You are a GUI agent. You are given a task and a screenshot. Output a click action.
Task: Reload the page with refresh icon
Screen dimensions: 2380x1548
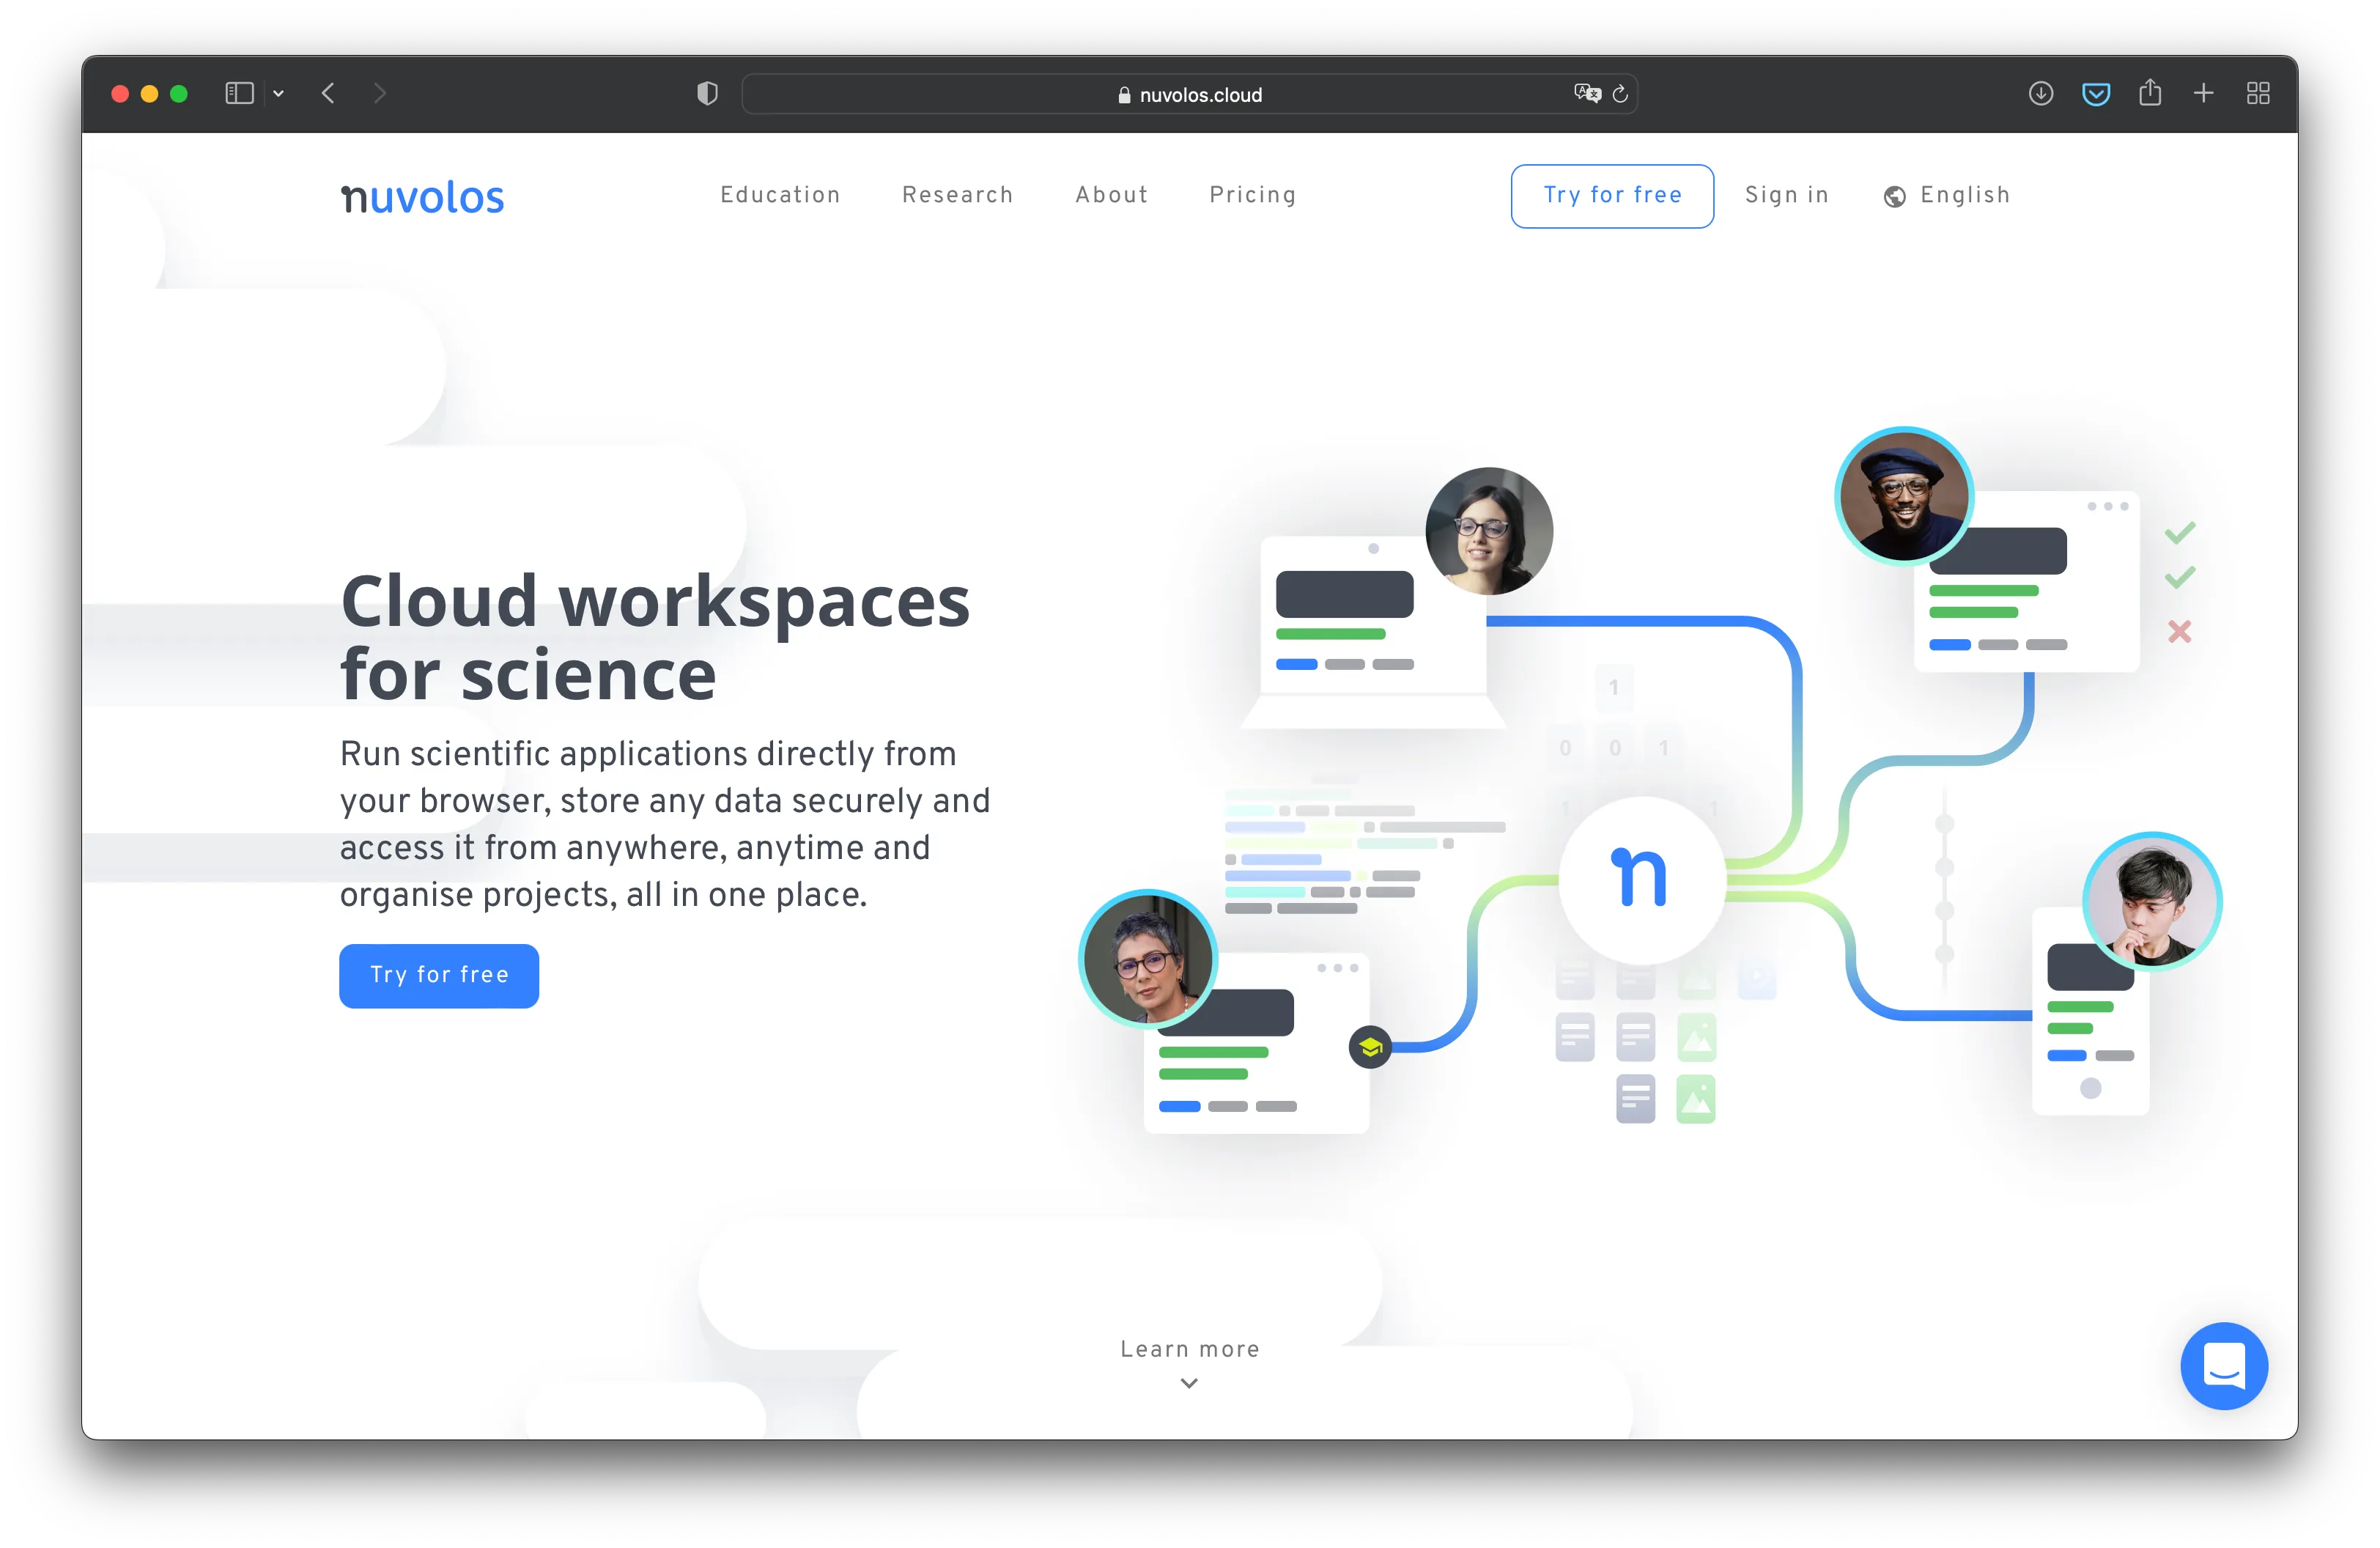1620,94
